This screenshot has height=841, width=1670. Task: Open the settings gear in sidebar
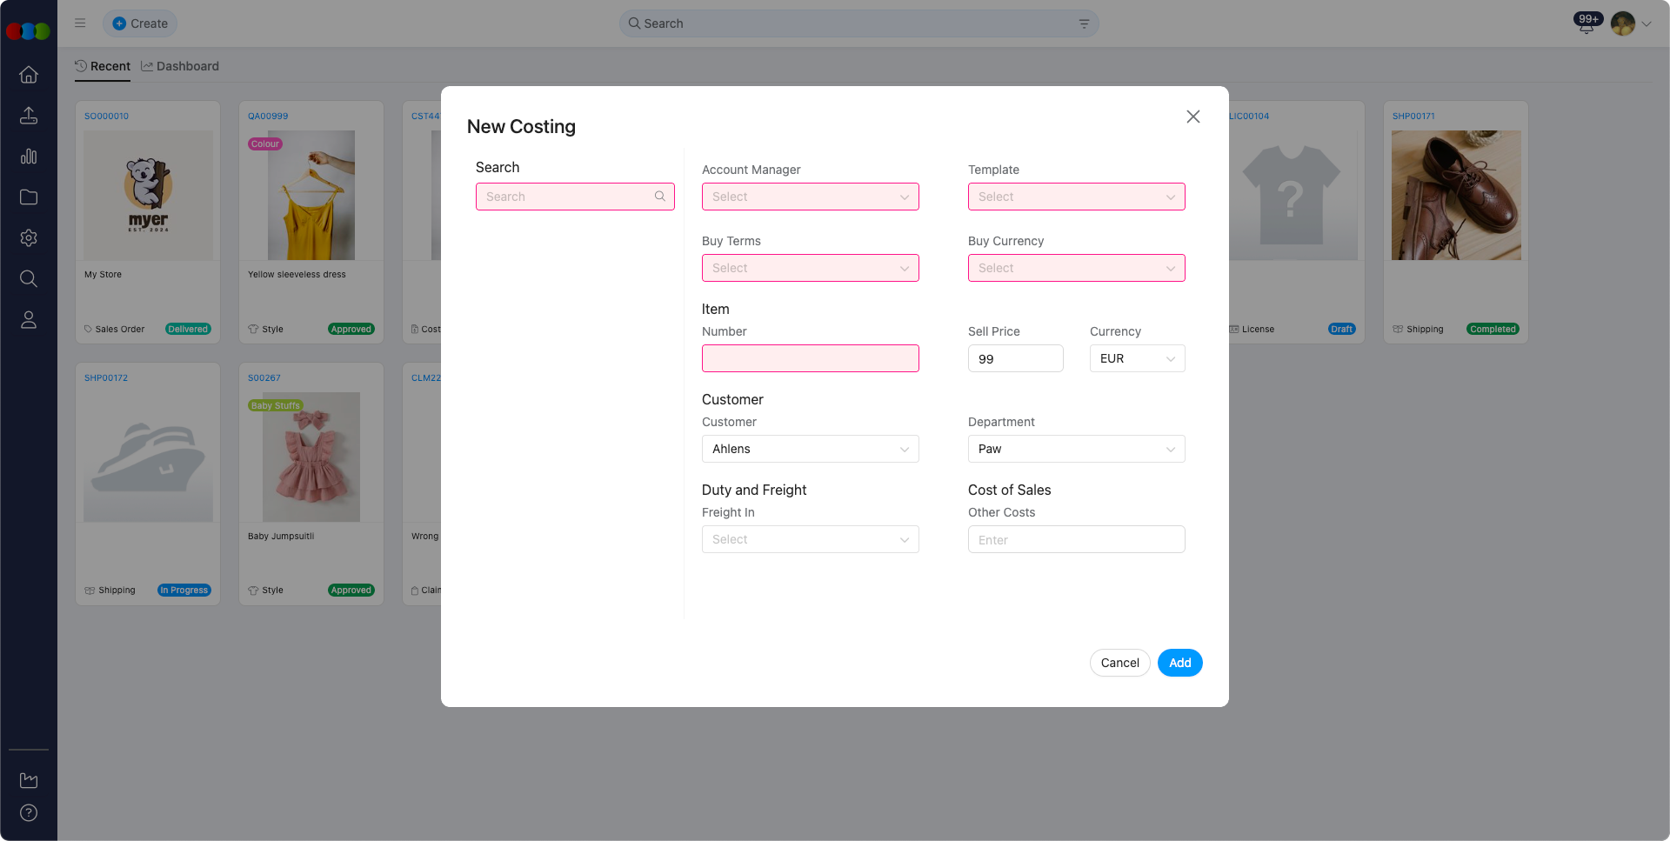(29, 238)
